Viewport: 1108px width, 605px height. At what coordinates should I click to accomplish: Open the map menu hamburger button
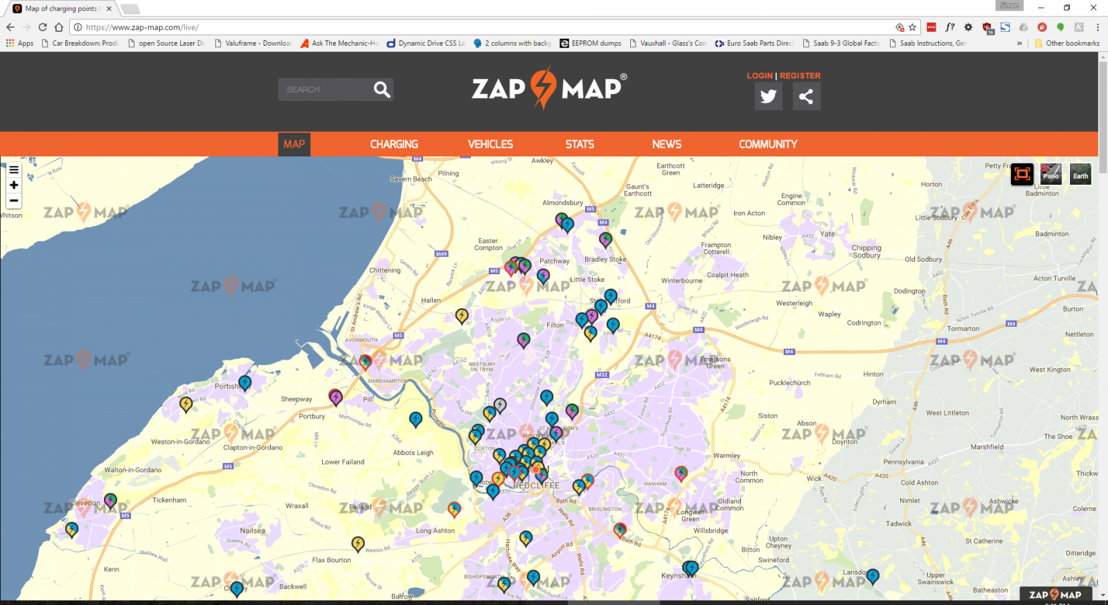pos(14,170)
